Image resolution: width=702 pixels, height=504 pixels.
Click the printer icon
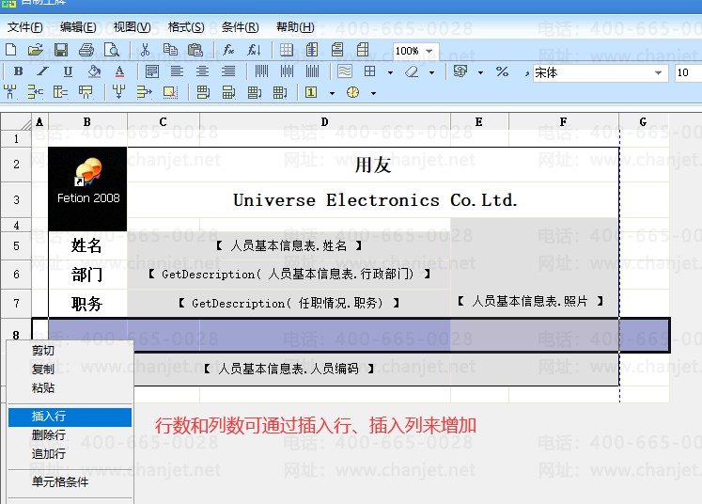[x=86, y=50]
